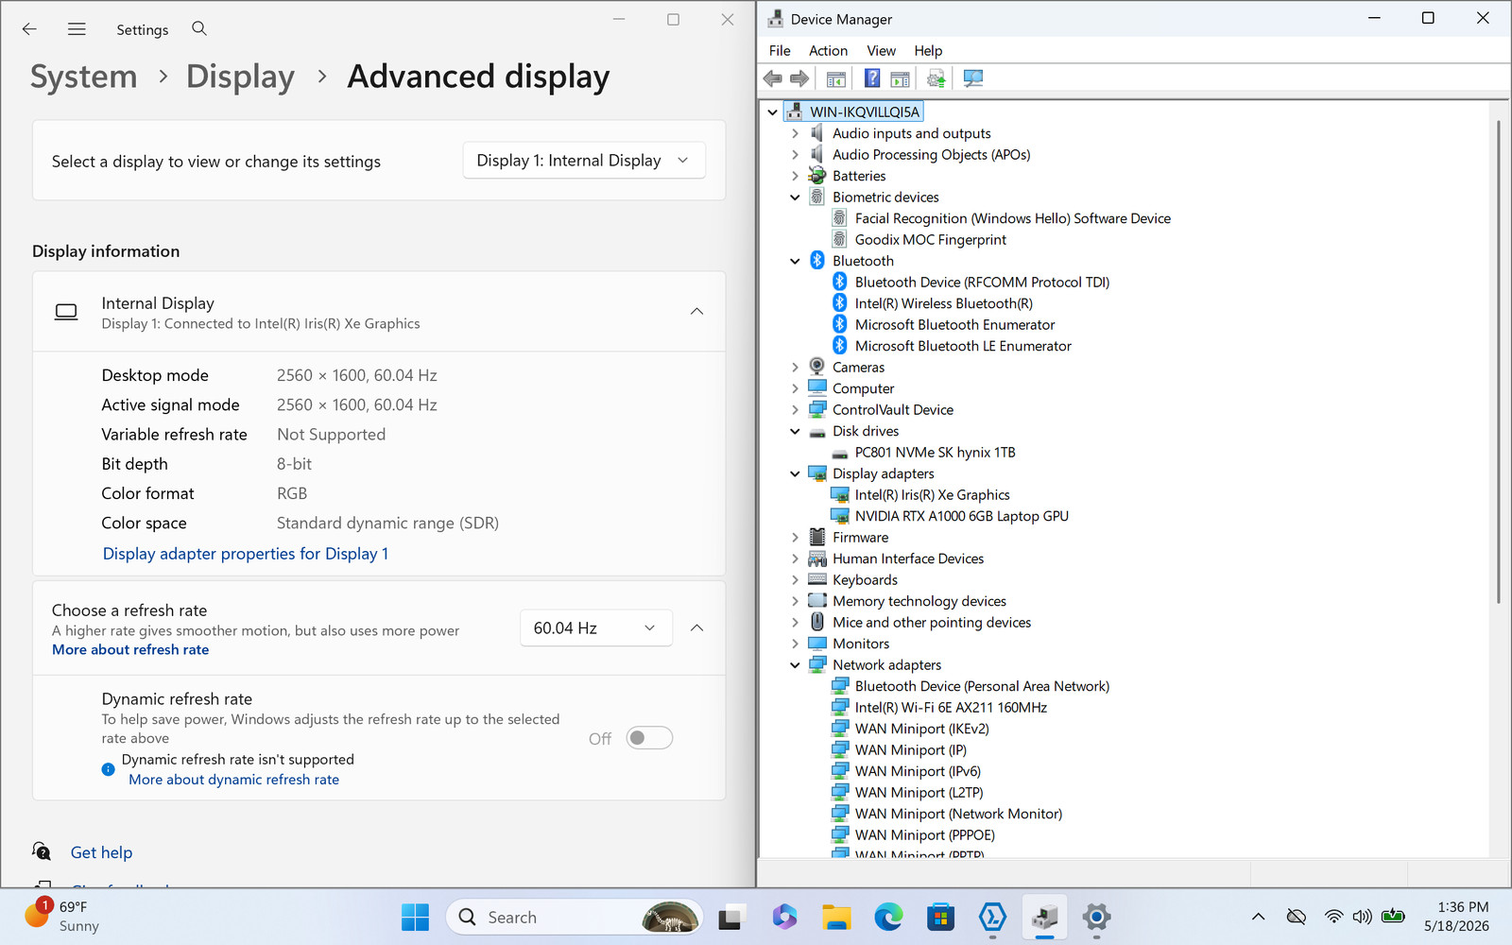Image resolution: width=1512 pixels, height=945 pixels.
Task: Open Copilot app from the taskbar
Action: [x=784, y=917]
